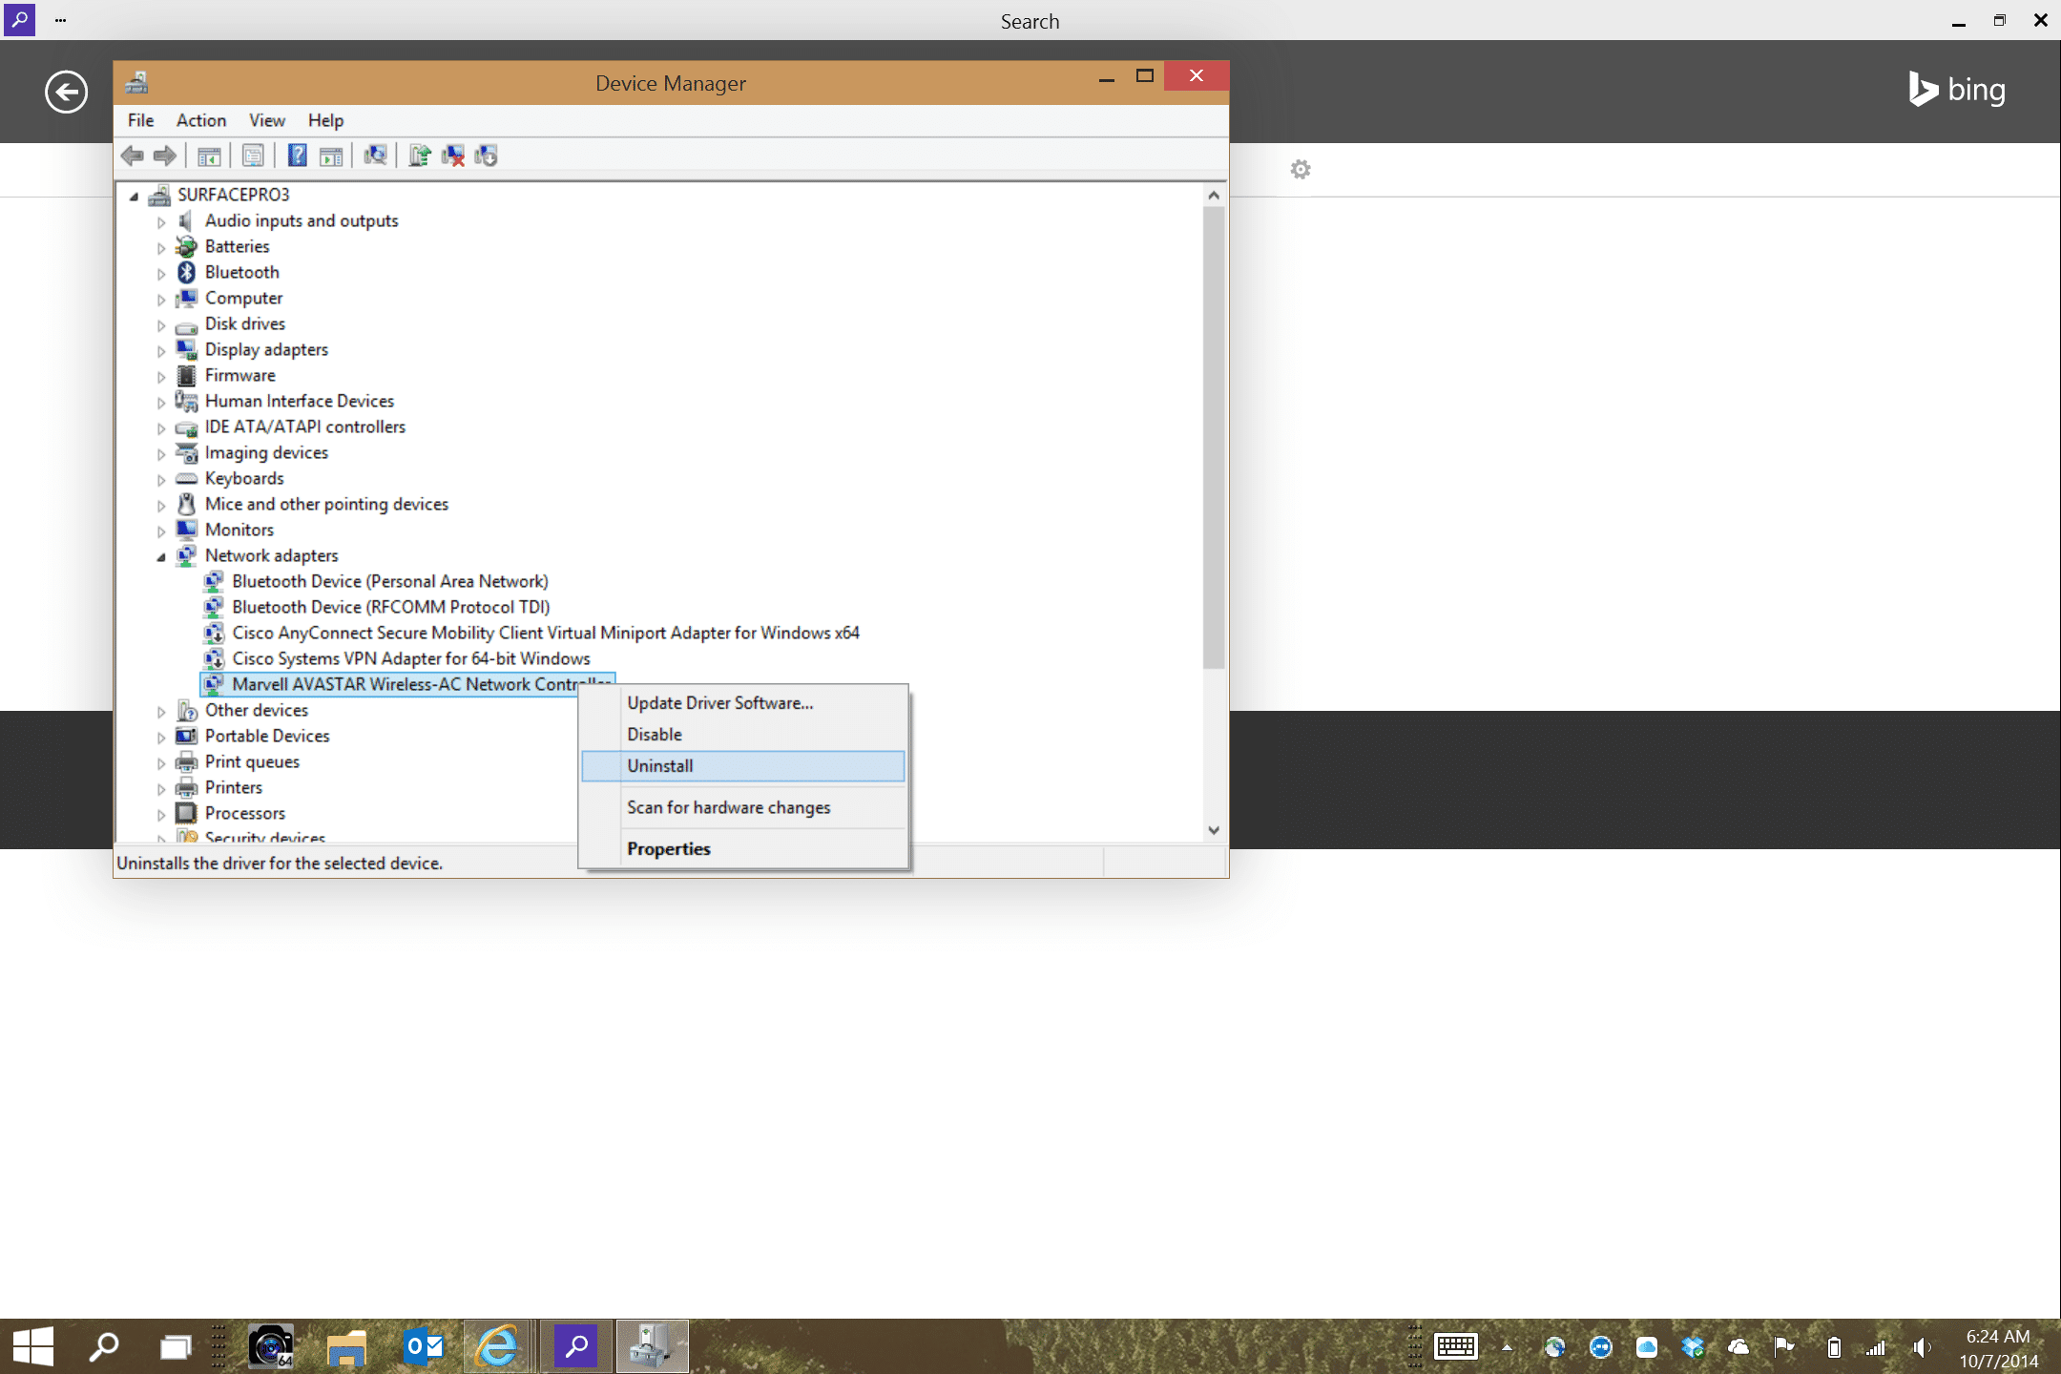2061x1374 pixels.
Task: Click the vertical scrollbar thumb in device tree
Action: (1214, 437)
